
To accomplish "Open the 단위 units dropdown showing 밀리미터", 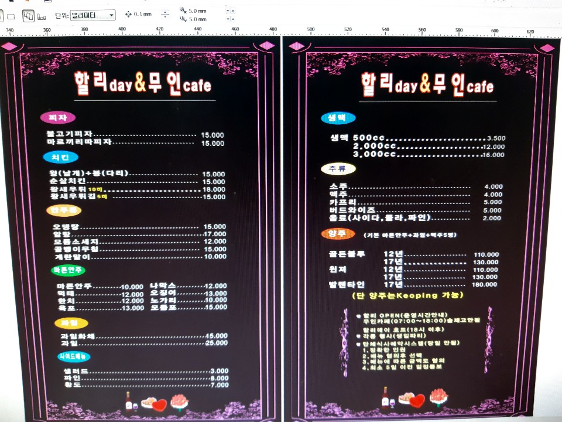I will (93, 15).
